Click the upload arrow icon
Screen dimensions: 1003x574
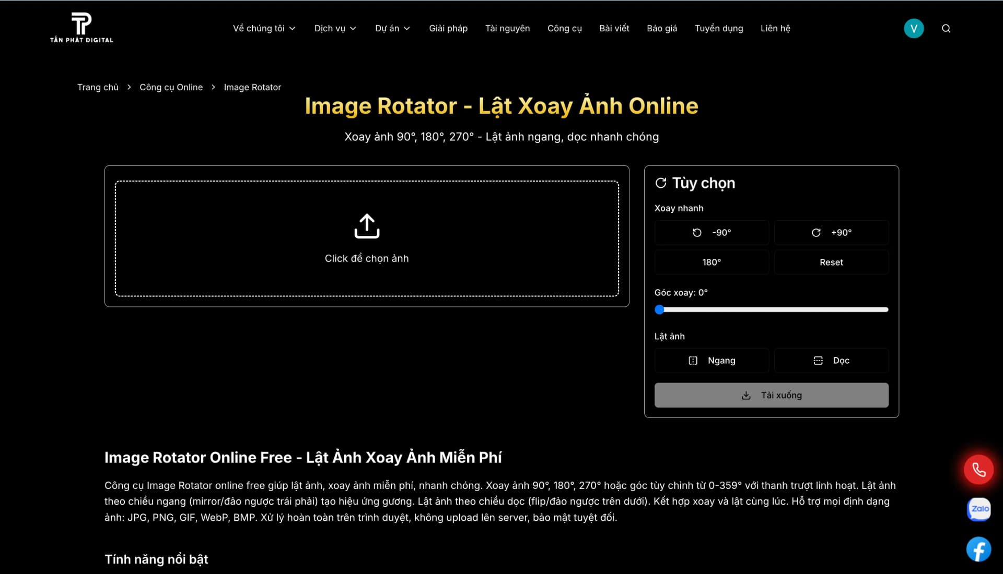coord(367,226)
